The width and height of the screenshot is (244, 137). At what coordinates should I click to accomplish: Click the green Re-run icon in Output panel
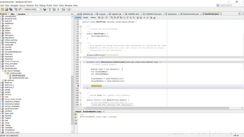[76, 115]
